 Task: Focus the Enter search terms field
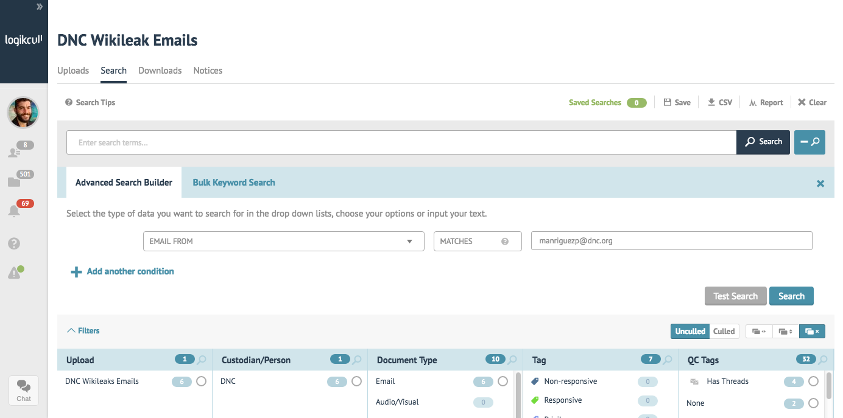coord(401,142)
